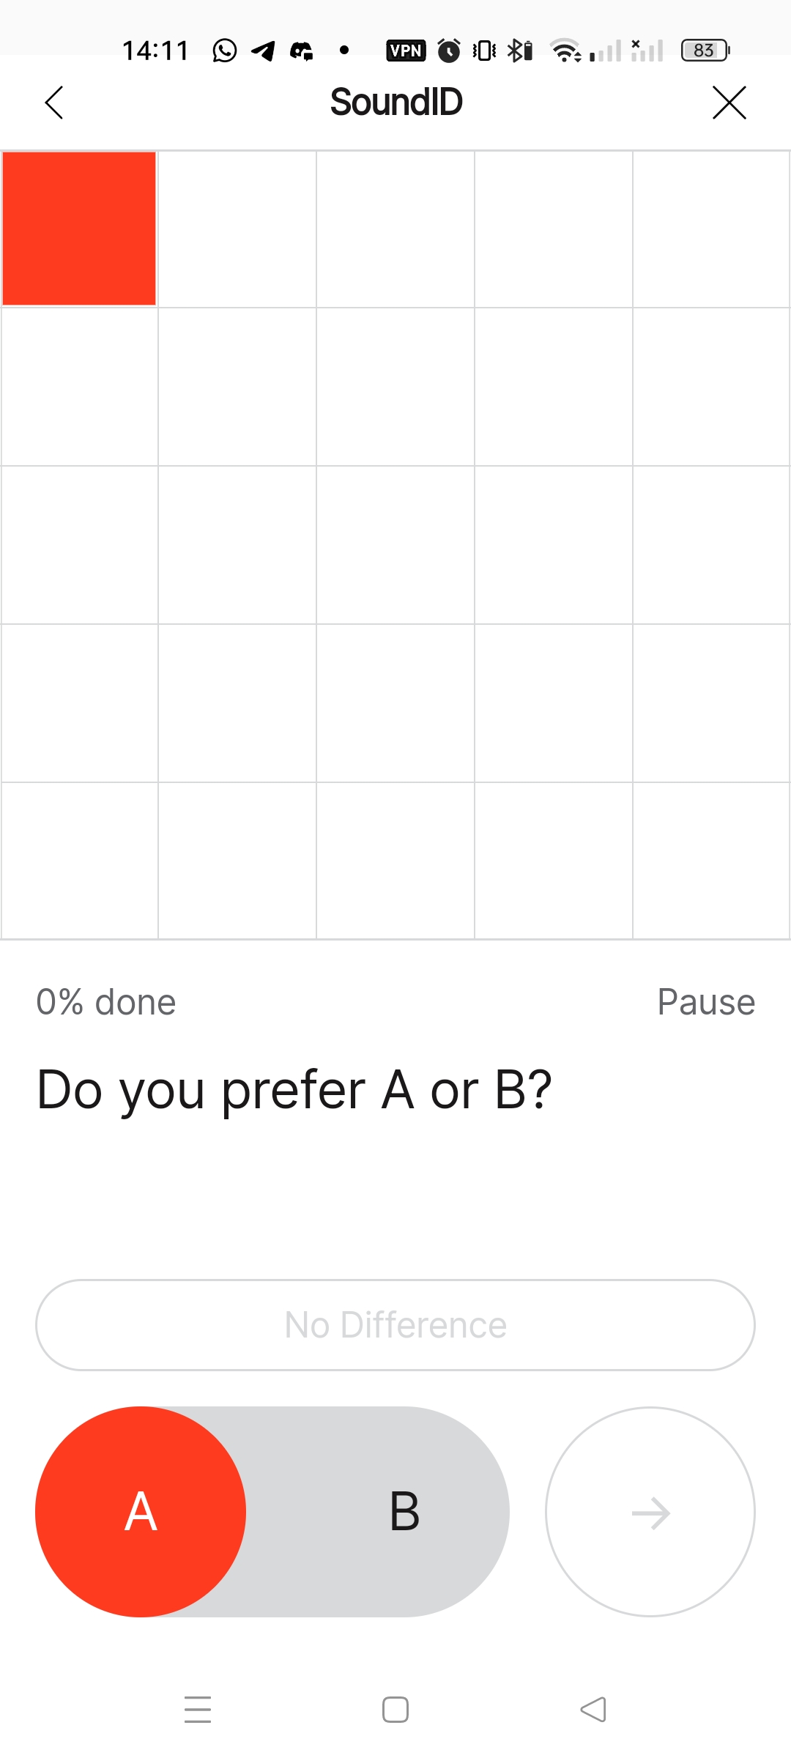Tap the center cell of the grid
This screenshot has height=1758, width=791.
[395, 545]
